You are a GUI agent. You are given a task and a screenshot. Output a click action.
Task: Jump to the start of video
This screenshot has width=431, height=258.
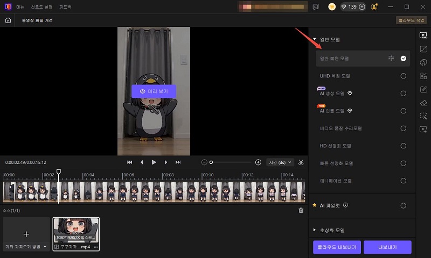pos(129,162)
